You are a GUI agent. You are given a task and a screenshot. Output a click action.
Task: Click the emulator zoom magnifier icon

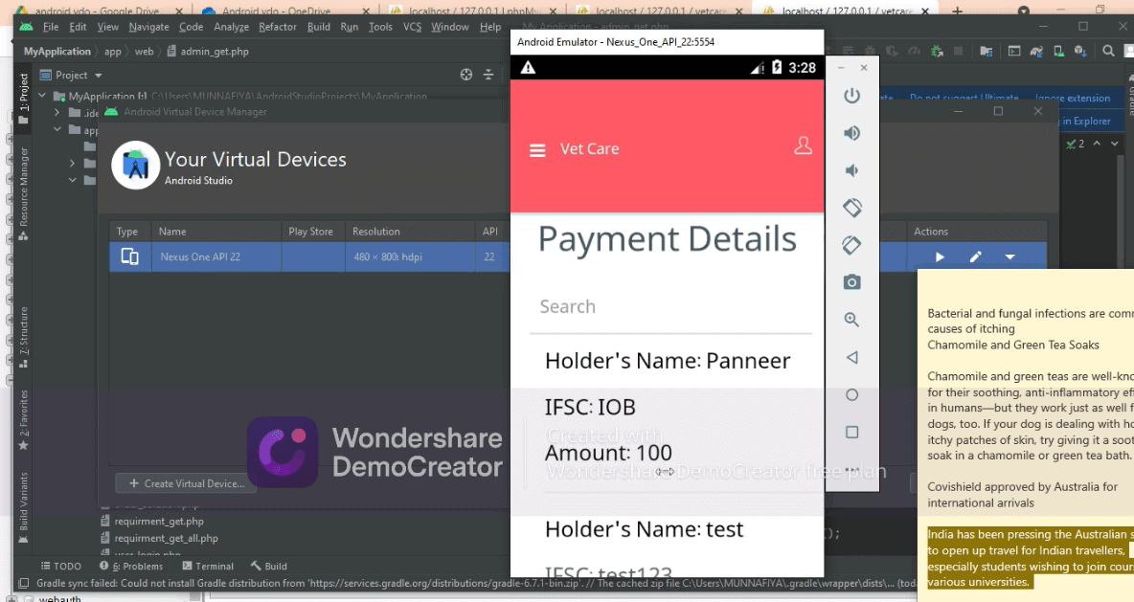point(851,320)
